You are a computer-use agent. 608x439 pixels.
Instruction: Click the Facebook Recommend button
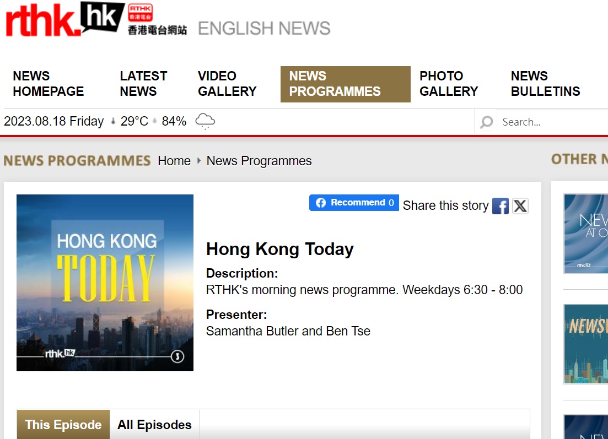coord(353,203)
